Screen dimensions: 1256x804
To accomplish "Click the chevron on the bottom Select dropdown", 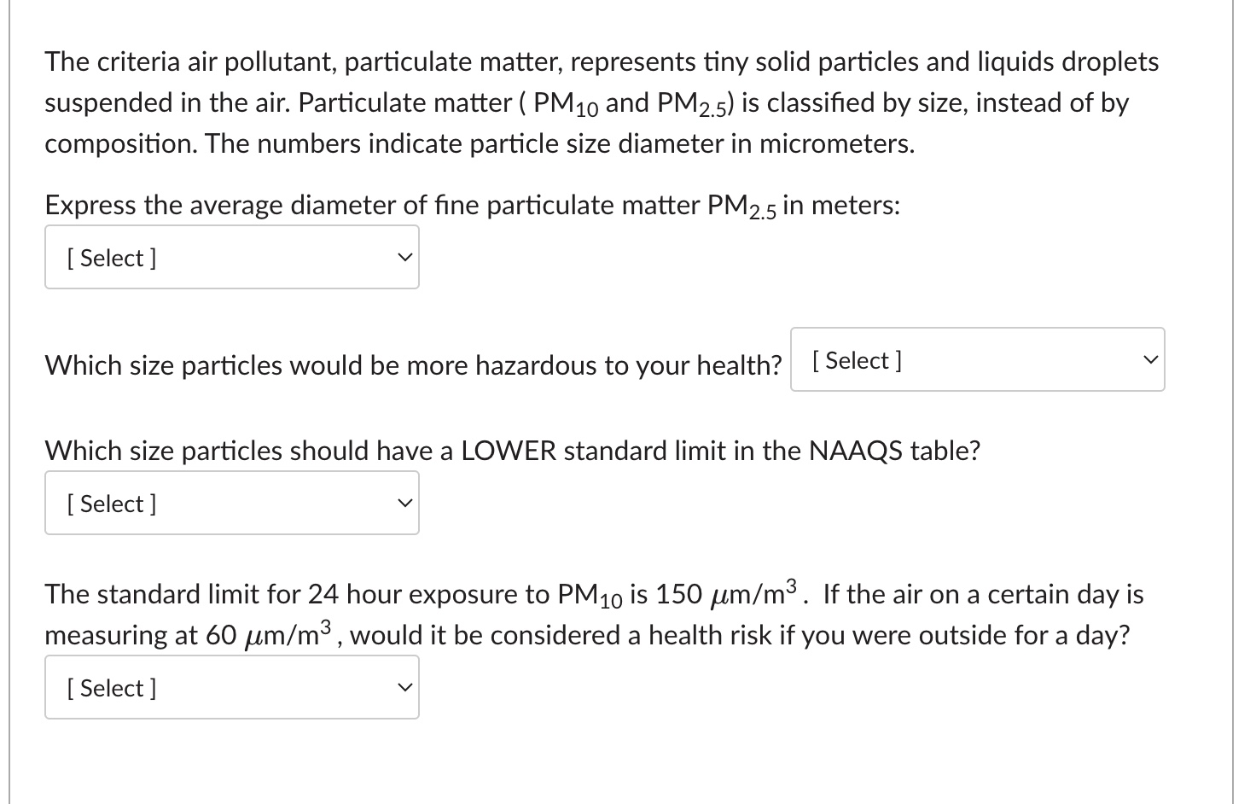I will coord(405,687).
